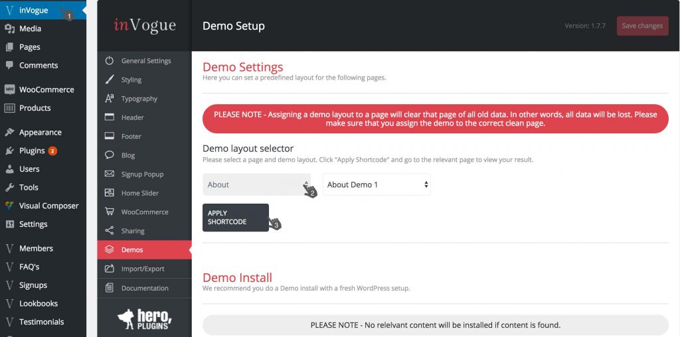
Task: Open the Documentation tab
Action: 144,288
